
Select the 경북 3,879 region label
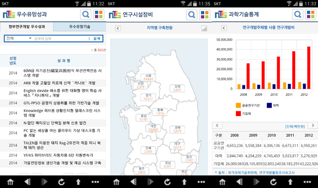[177, 129]
